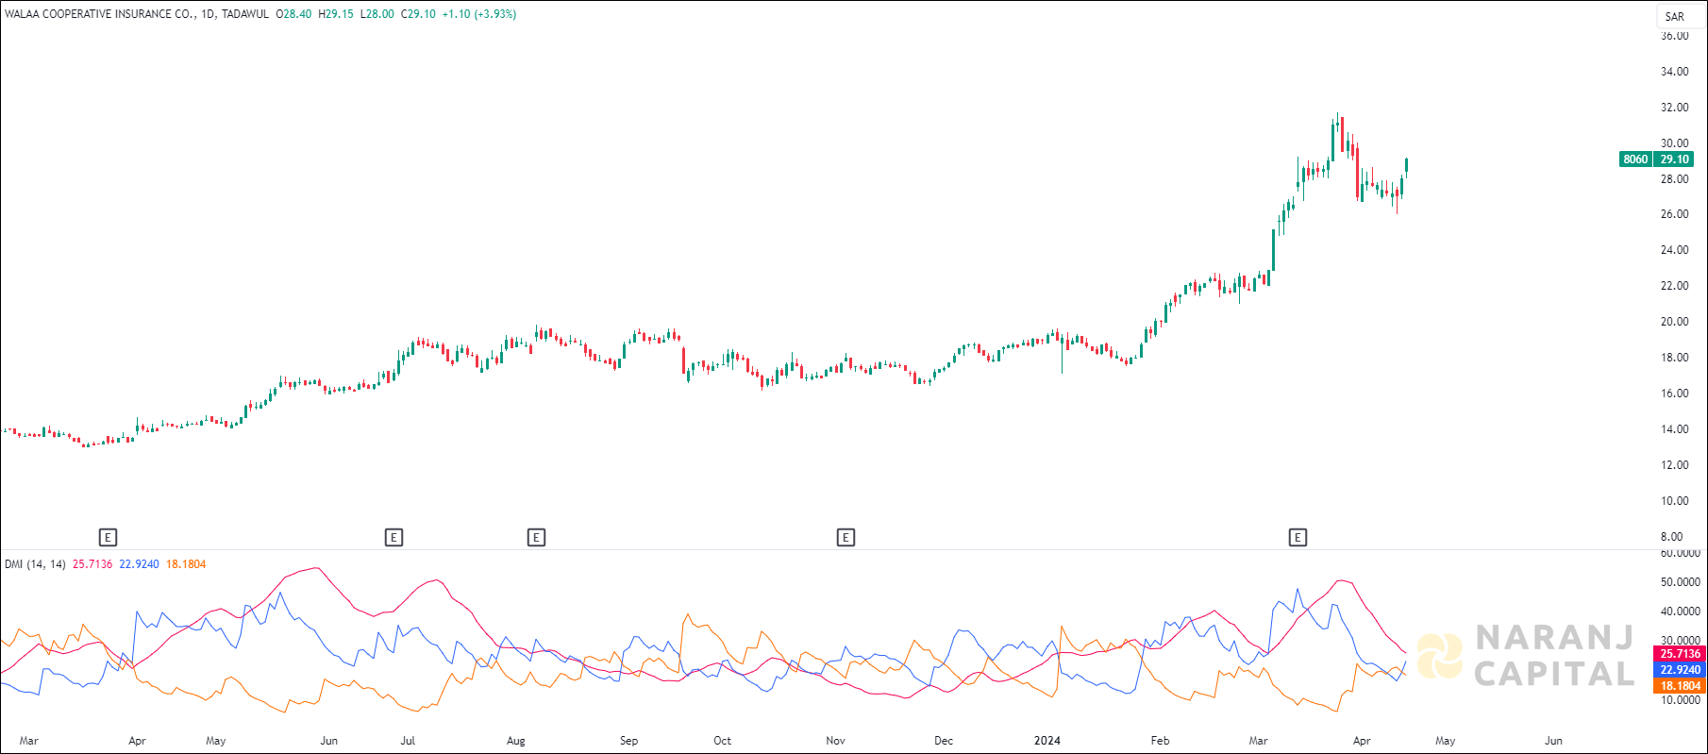The width and height of the screenshot is (1708, 754).
Task: Click the 8.00 price scale label
Action: (1671, 537)
